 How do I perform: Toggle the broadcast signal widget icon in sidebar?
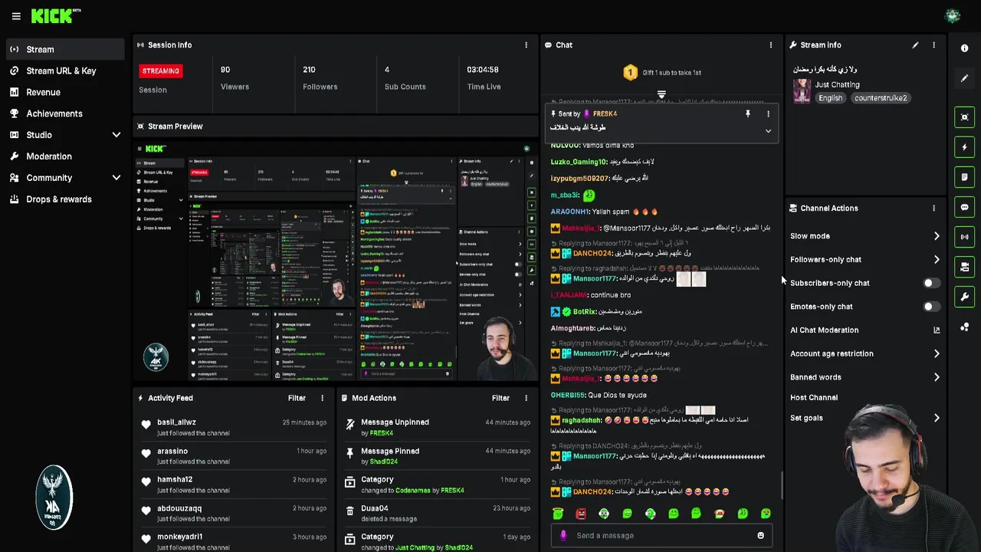(x=964, y=237)
